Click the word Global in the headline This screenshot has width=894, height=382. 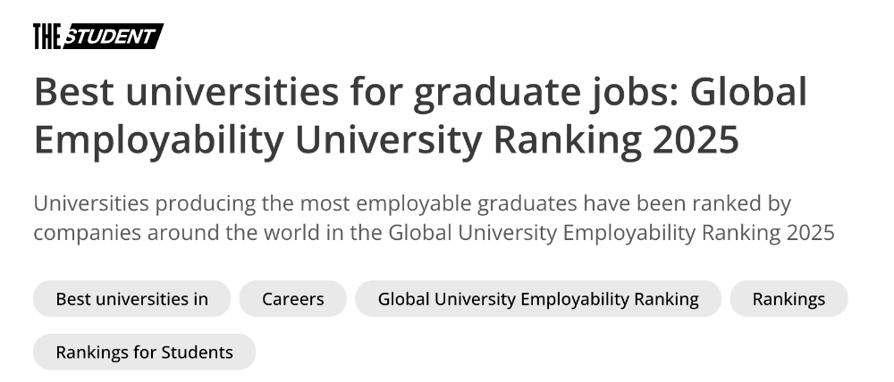(748, 92)
